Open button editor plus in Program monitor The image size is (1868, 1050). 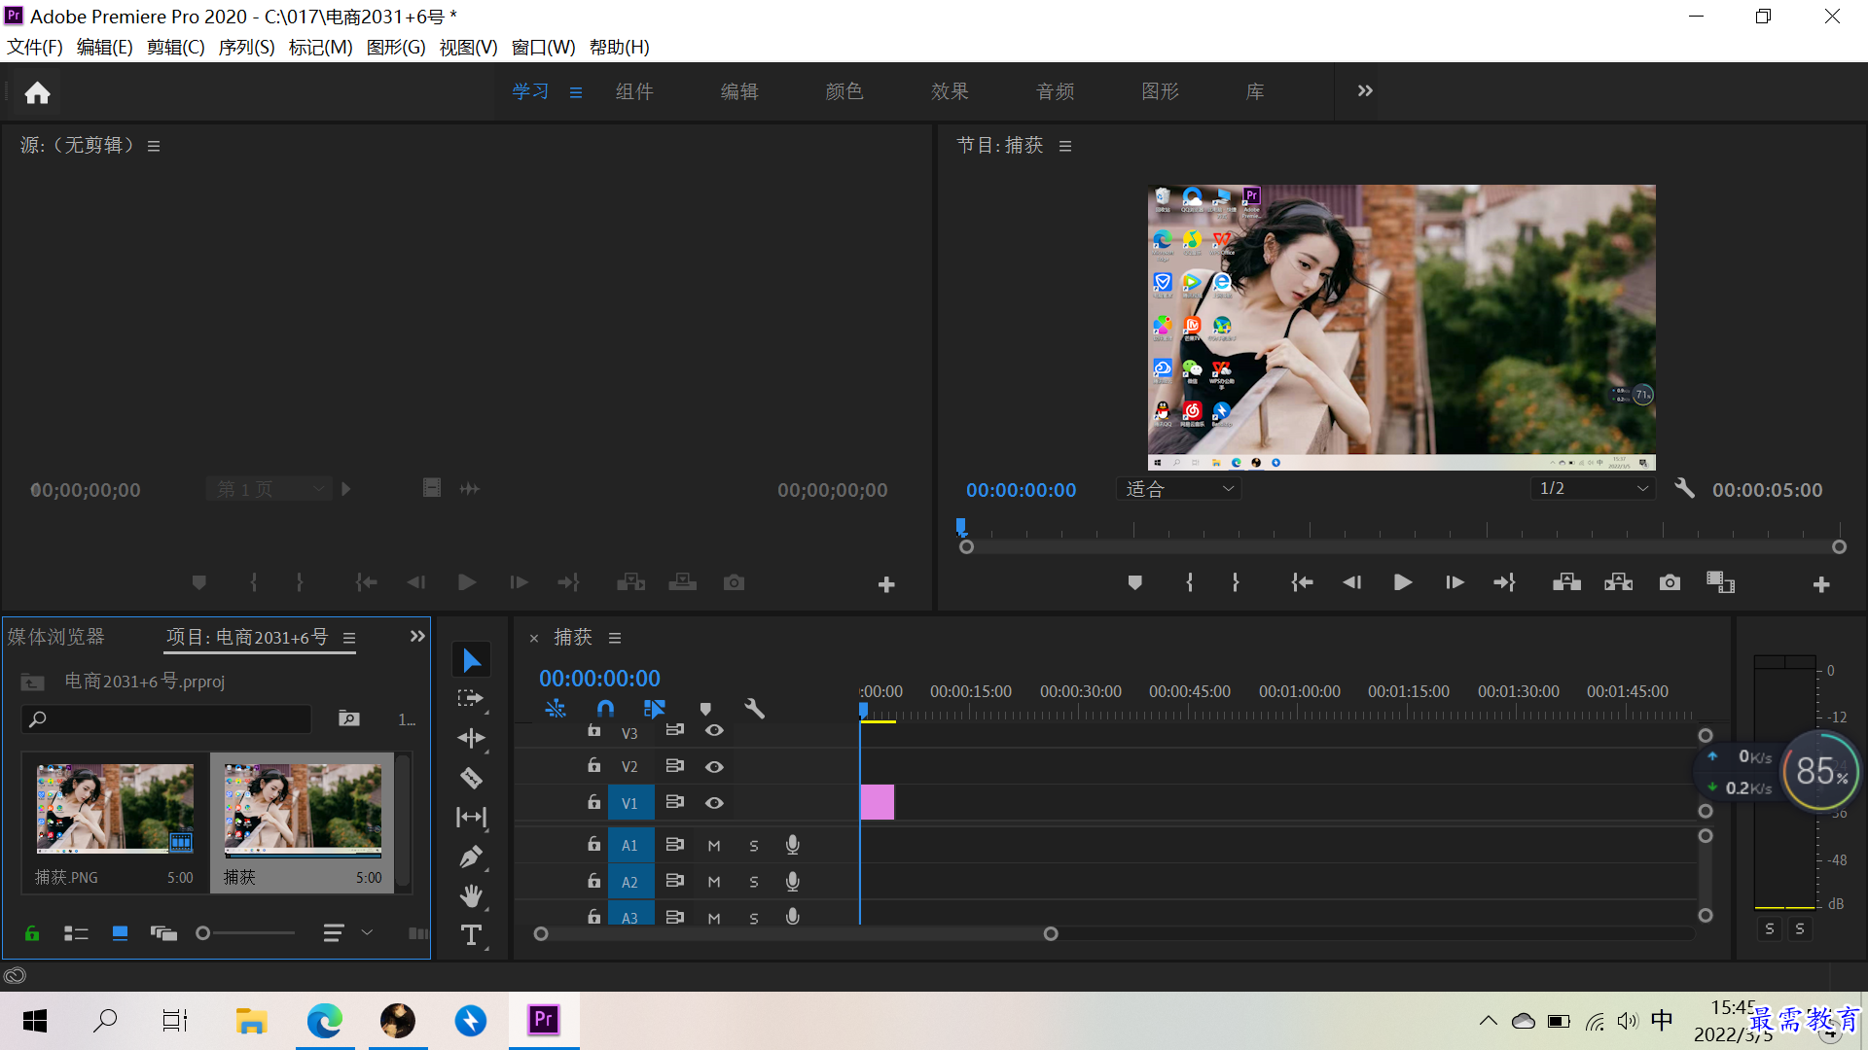[1821, 584]
